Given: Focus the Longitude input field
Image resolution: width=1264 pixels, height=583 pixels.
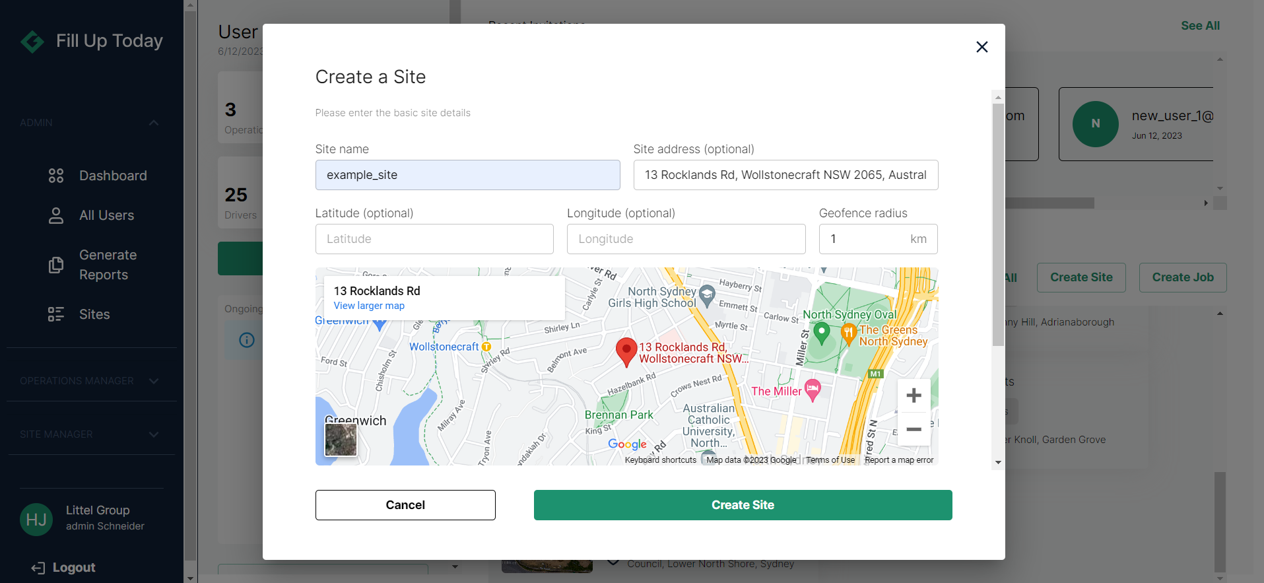Looking at the screenshot, I should [x=686, y=239].
